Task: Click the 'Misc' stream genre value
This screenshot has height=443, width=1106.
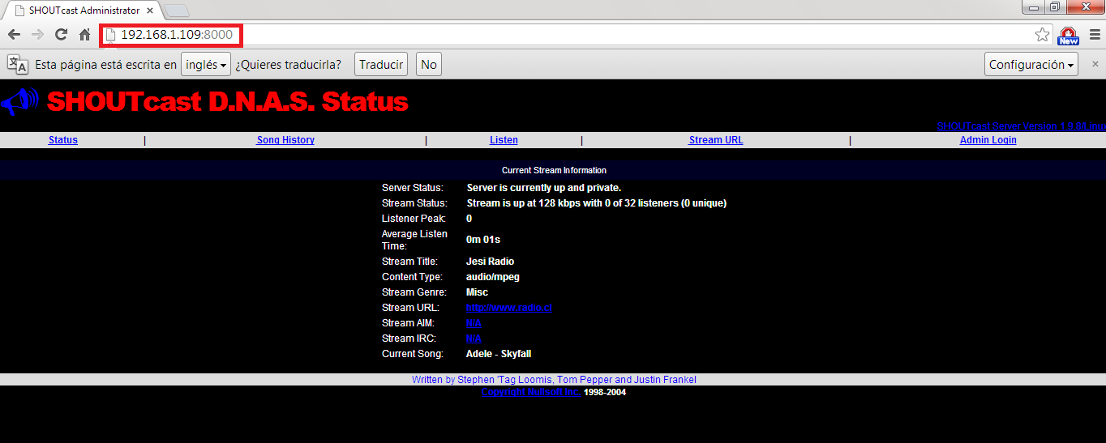Action: 477,292
